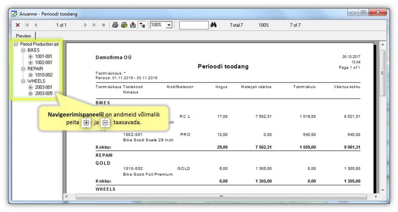Select 1001-001 label in the navigation tree
Viewport: 398px width, 212px height.
point(43,56)
